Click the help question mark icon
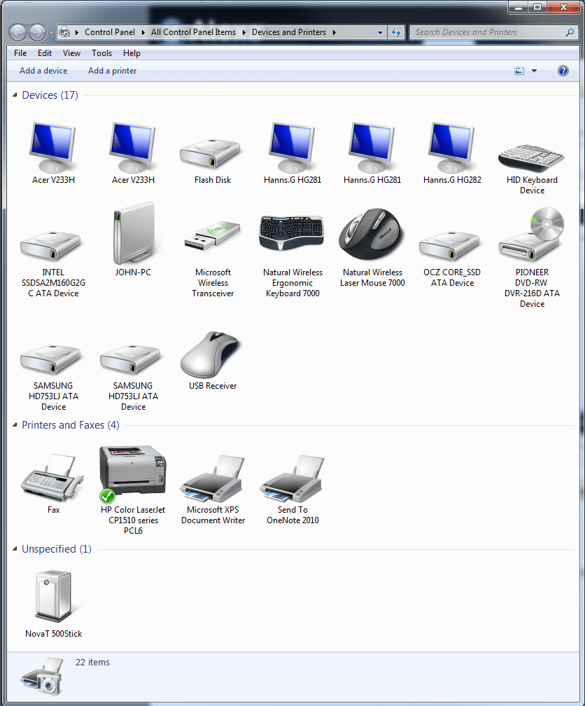 point(563,71)
